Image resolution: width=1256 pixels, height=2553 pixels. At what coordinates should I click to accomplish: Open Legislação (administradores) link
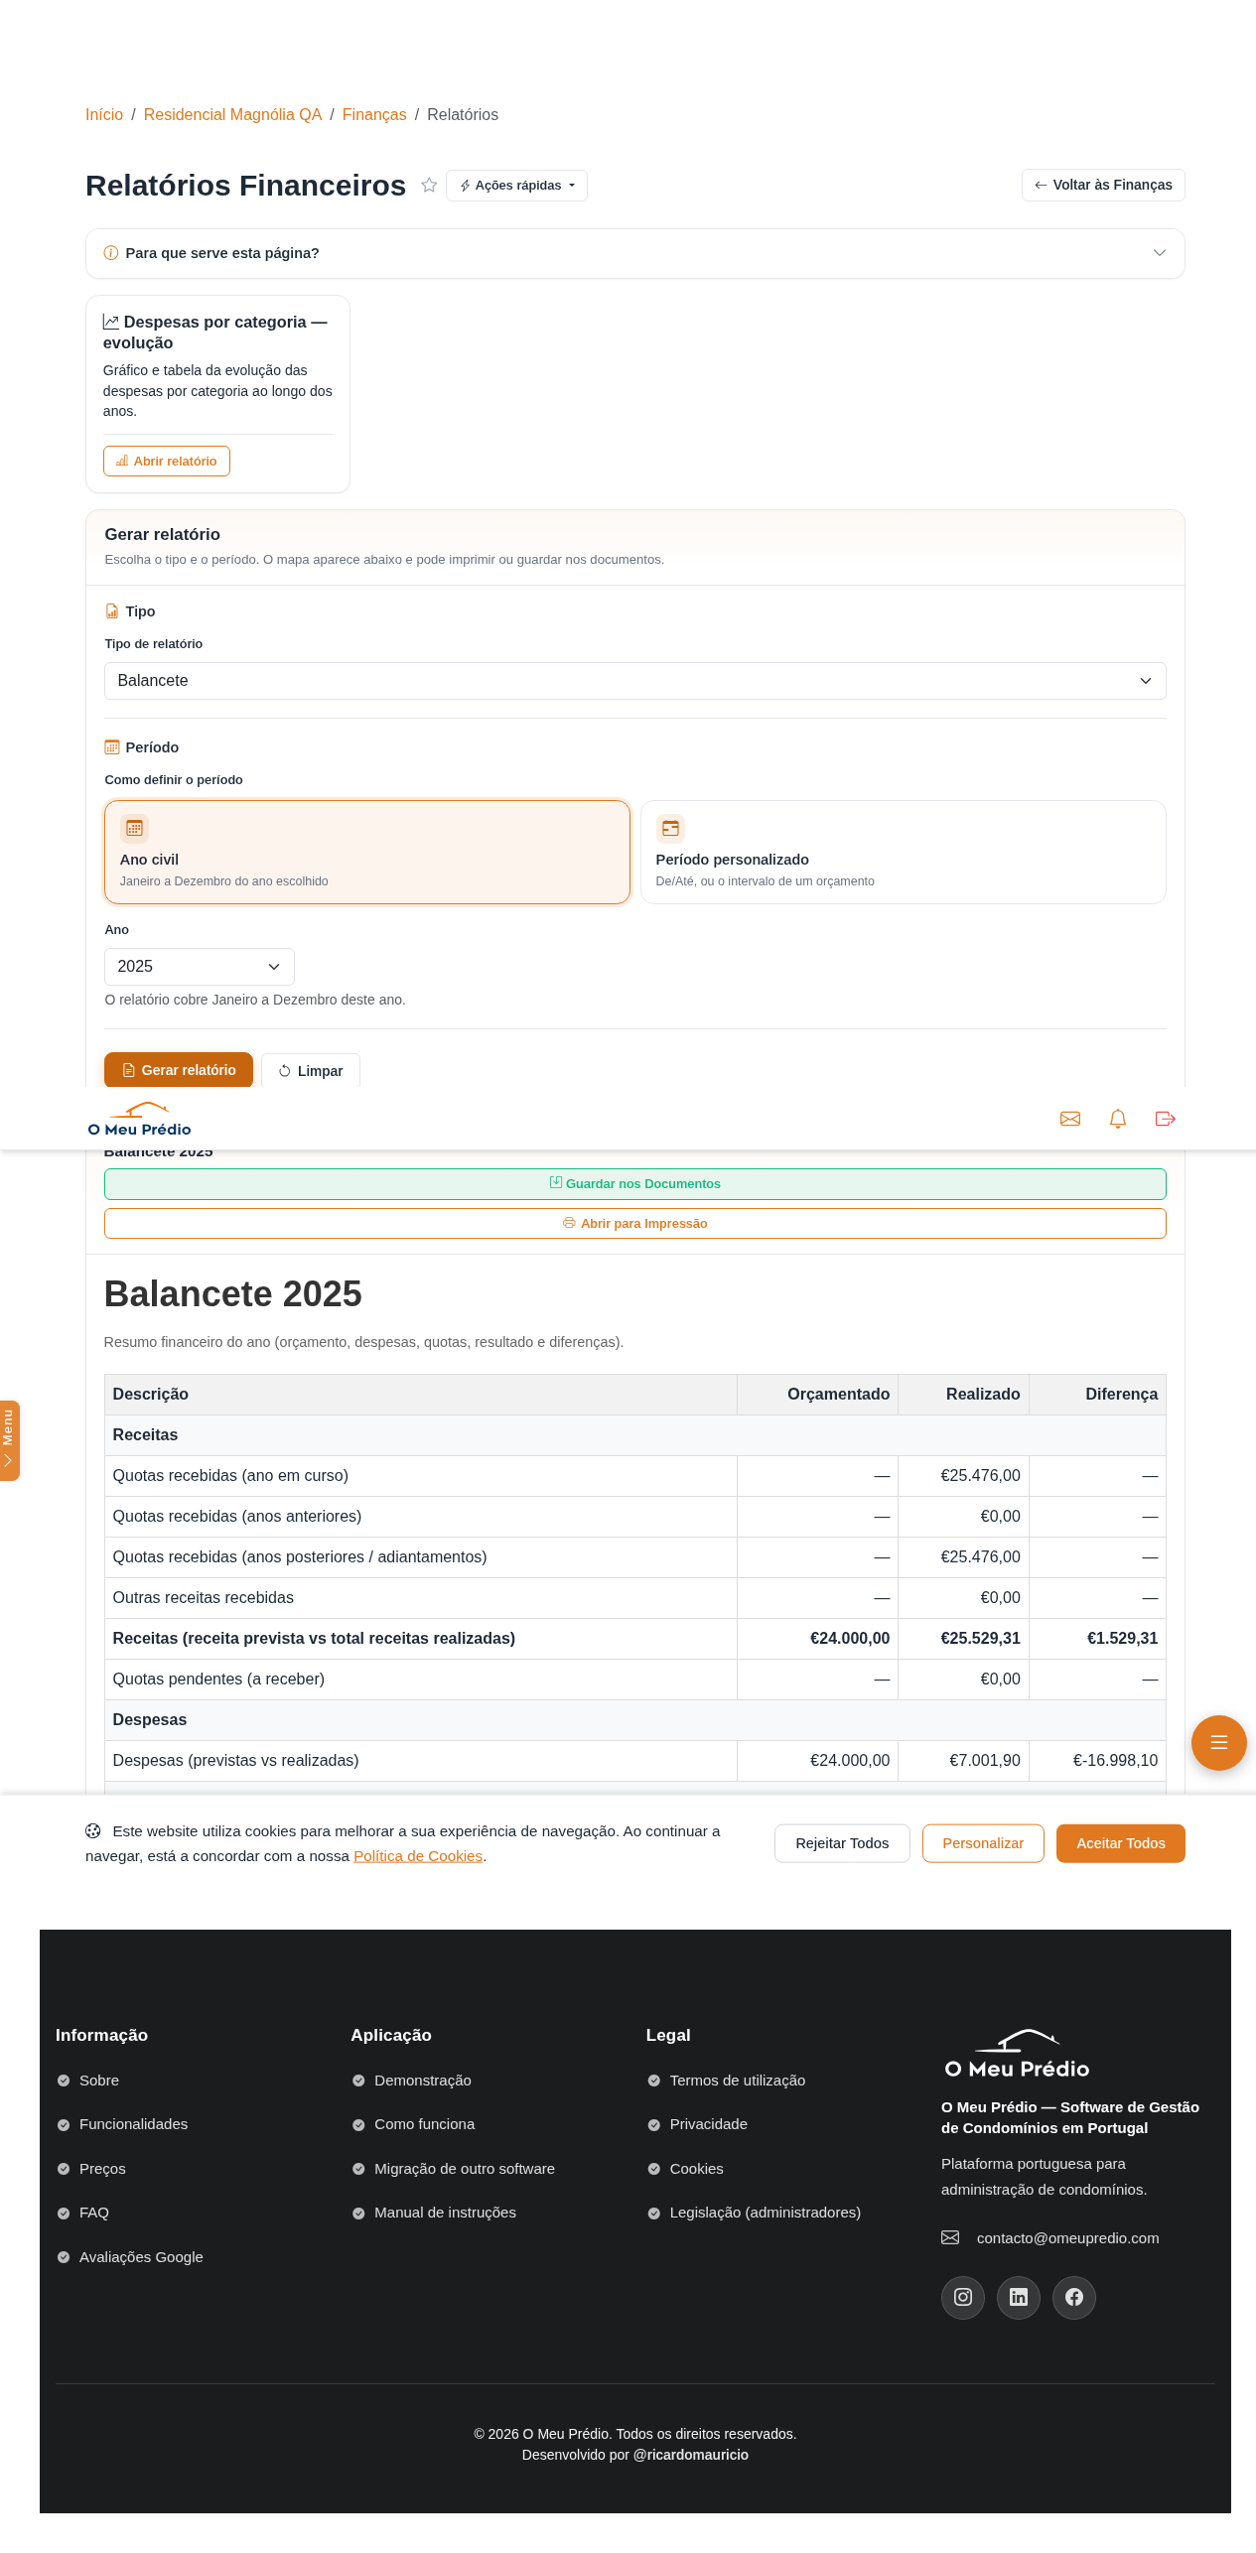point(766,2213)
